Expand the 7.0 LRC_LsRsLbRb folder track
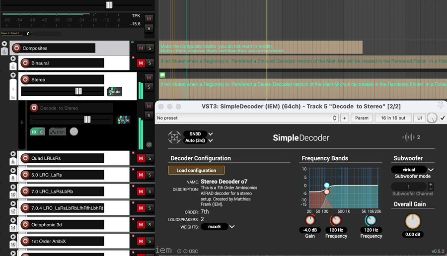 pos(13,187)
